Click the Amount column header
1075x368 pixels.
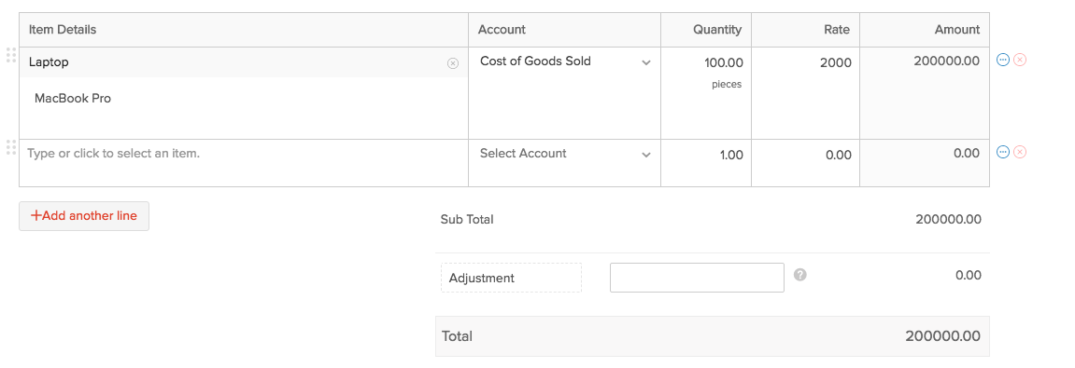(957, 30)
